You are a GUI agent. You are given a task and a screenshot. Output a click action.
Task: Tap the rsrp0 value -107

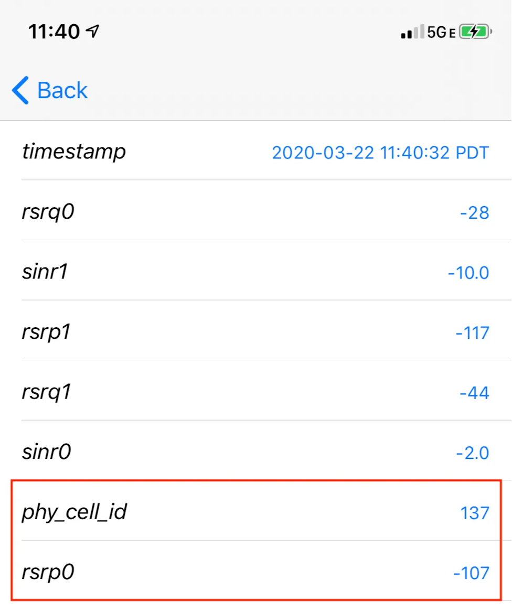point(471,573)
